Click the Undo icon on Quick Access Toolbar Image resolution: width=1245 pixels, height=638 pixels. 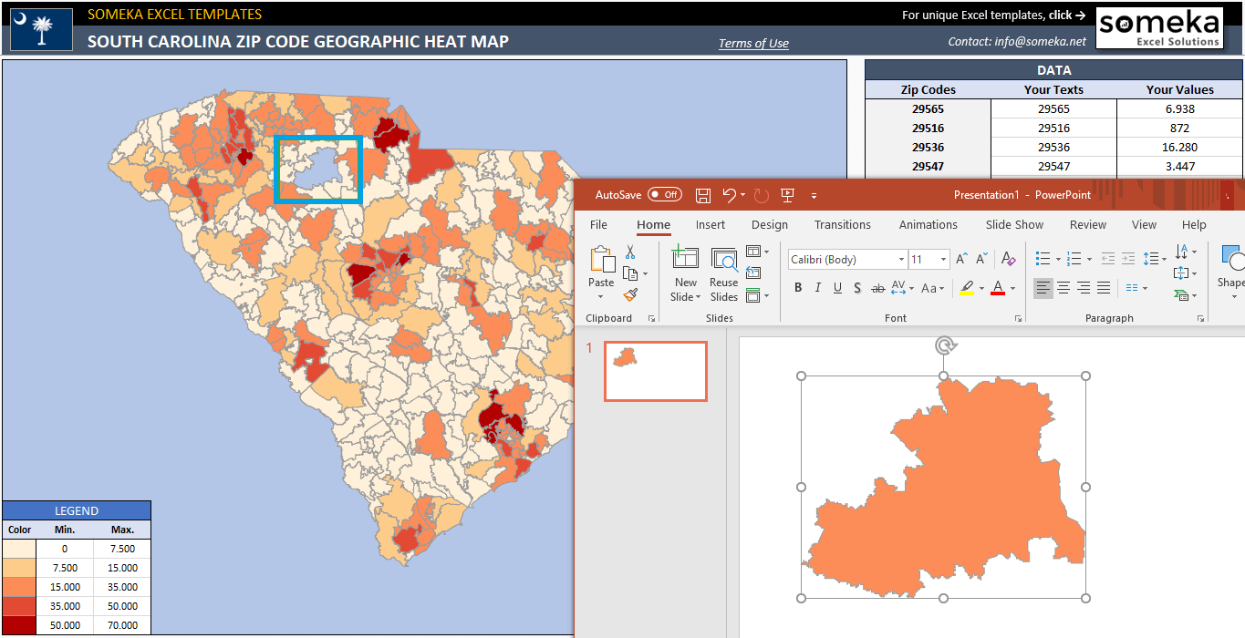coord(730,195)
